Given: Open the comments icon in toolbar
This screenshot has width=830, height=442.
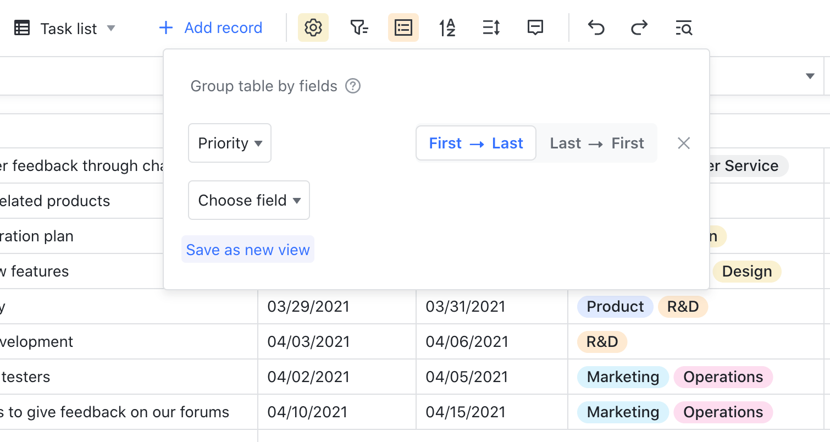Looking at the screenshot, I should pyautogui.click(x=535, y=27).
